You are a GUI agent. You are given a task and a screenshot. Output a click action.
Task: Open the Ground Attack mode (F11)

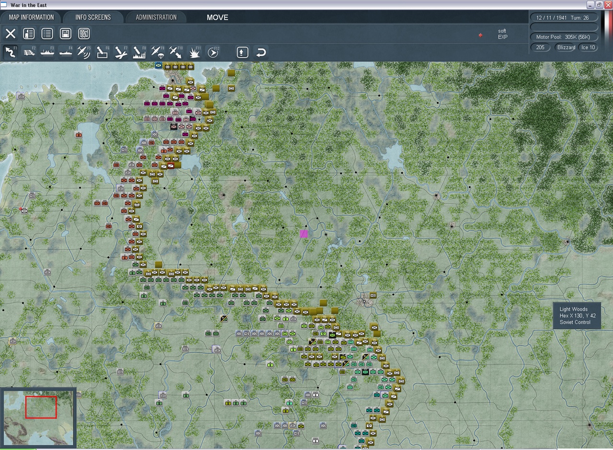tap(194, 52)
